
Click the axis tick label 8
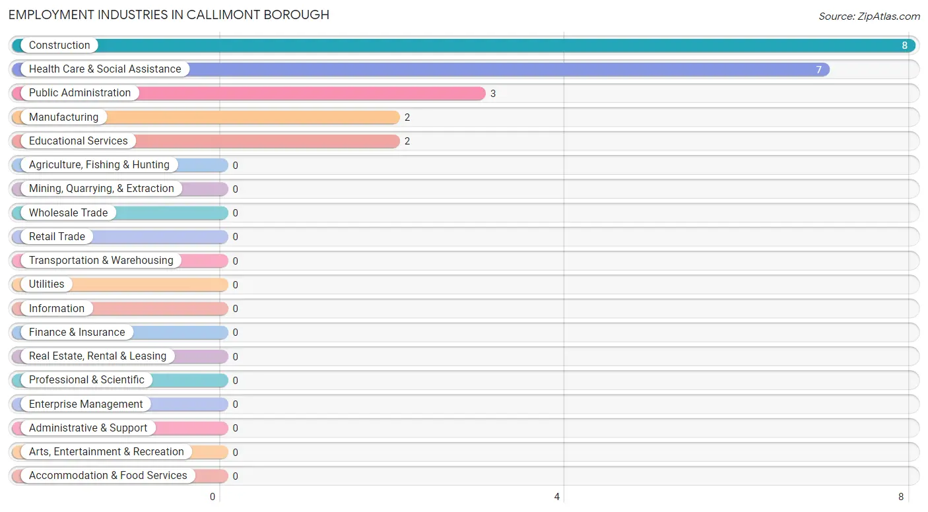pos(901,497)
